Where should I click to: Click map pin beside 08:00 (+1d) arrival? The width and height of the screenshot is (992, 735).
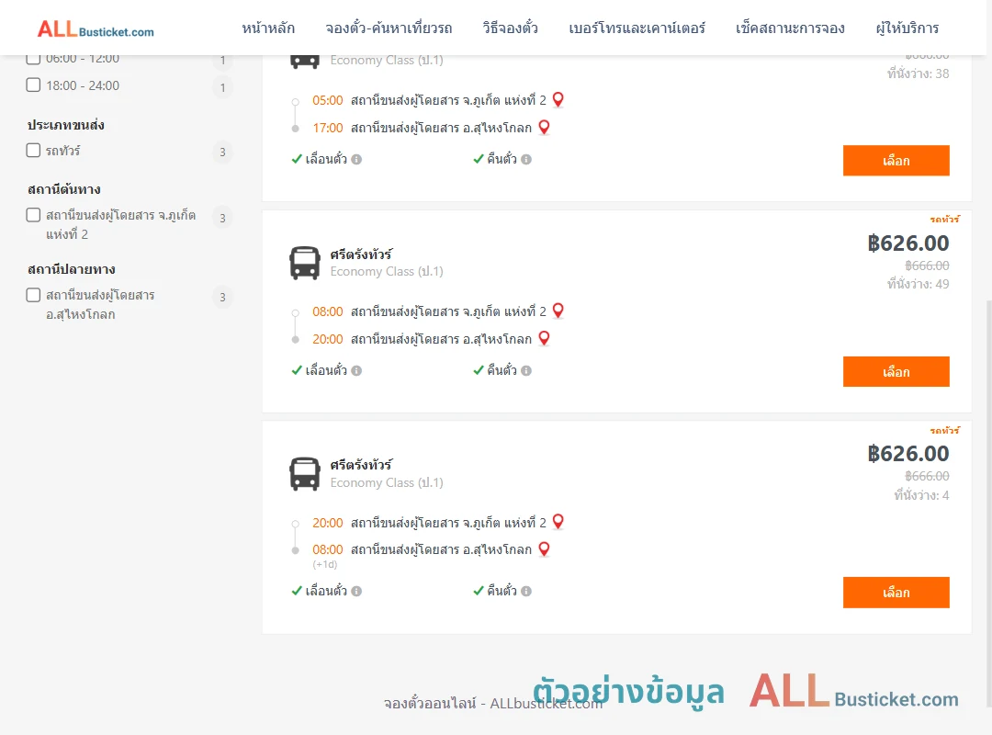(x=544, y=548)
